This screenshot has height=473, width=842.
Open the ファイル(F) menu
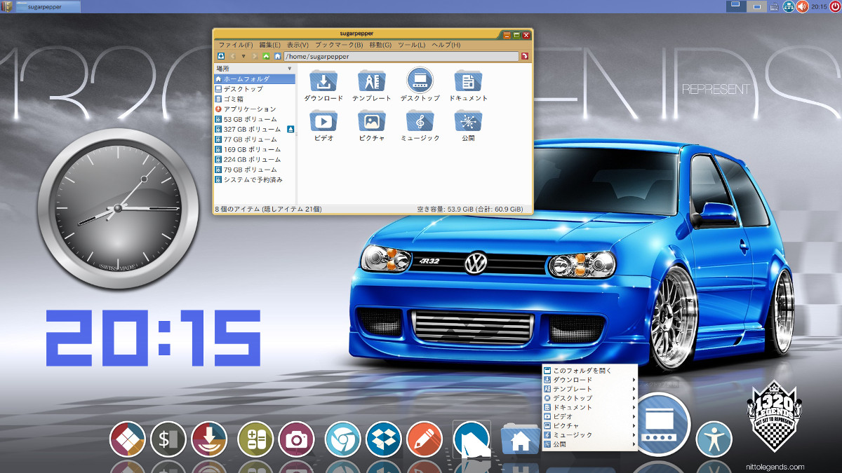(236, 45)
